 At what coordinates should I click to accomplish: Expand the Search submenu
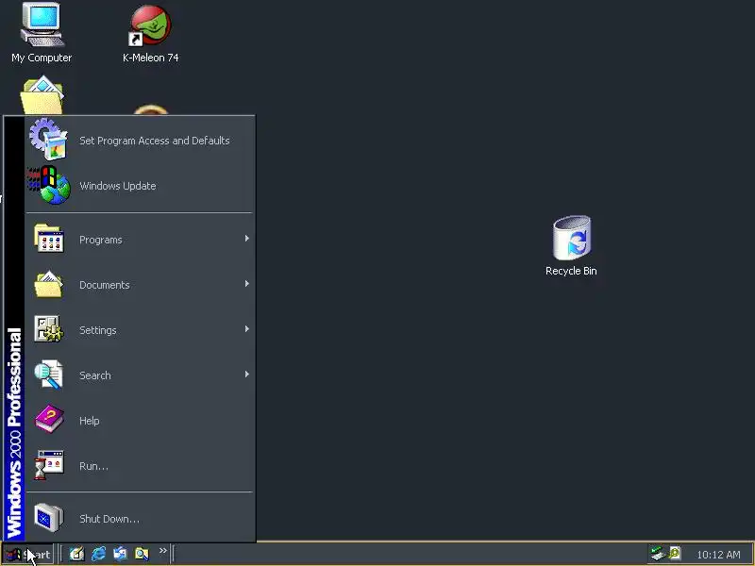(x=140, y=375)
